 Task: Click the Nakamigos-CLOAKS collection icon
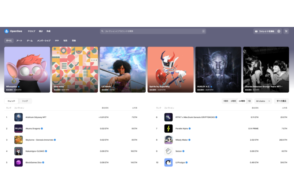[18, 151]
